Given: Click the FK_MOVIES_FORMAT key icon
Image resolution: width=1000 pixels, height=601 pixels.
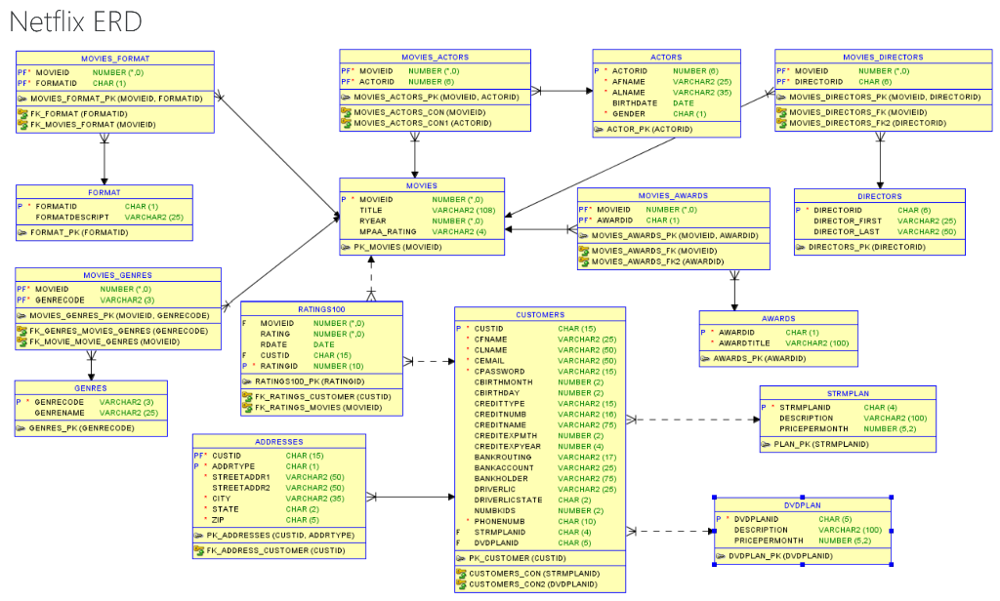Looking at the screenshot, I should (24, 124).
